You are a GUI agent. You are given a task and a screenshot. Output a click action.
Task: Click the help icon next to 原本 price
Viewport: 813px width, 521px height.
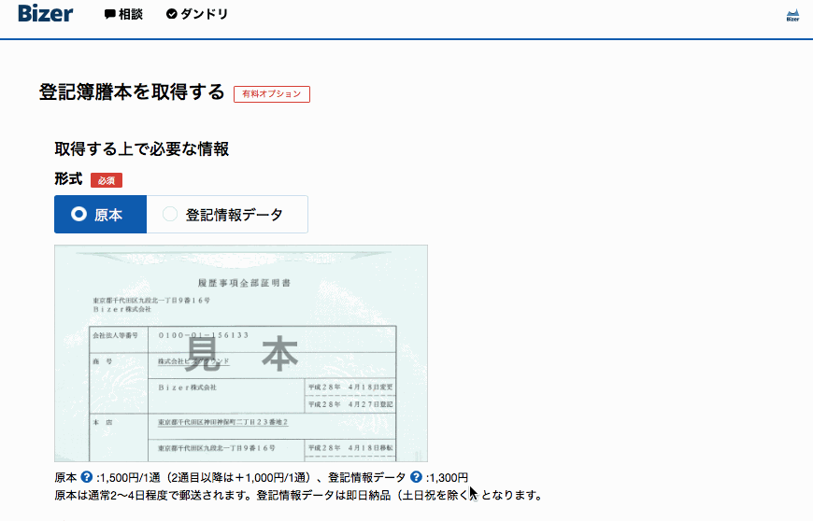tap(87, 477)
